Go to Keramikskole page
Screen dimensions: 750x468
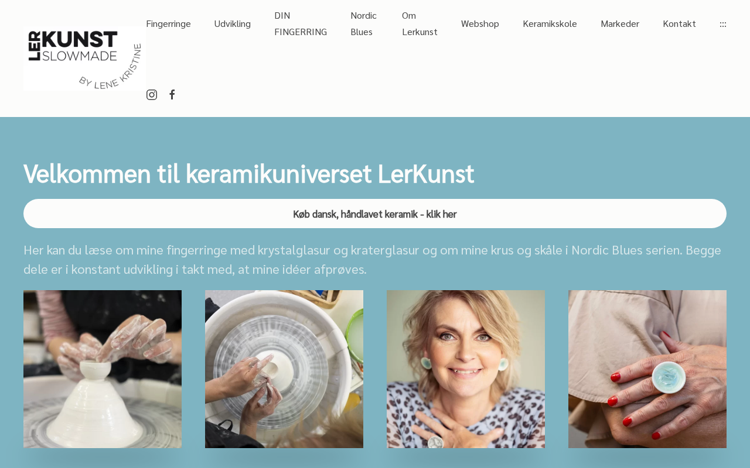(550, 23)
